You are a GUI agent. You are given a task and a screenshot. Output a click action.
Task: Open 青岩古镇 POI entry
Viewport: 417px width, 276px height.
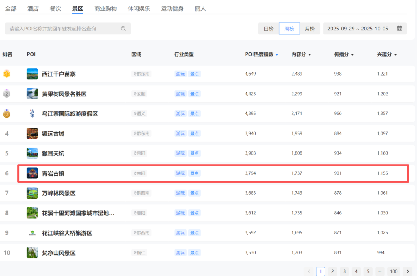(53, 173)
